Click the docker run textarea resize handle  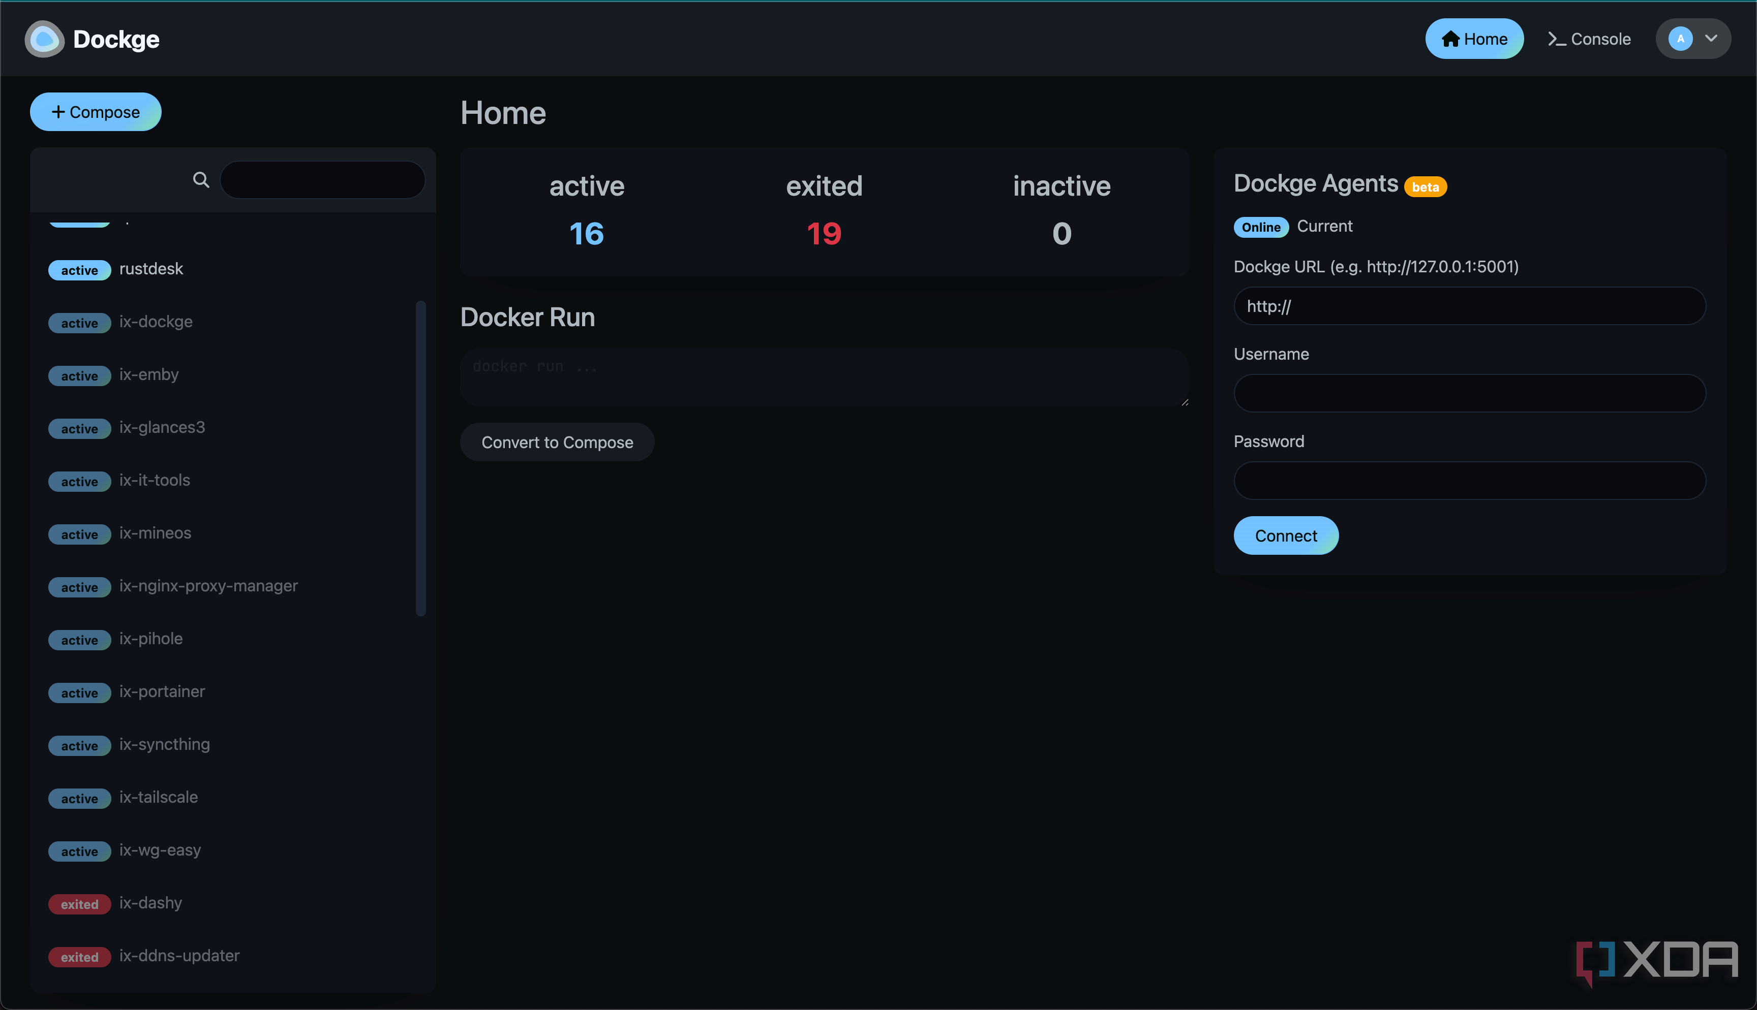point(1184,402)
